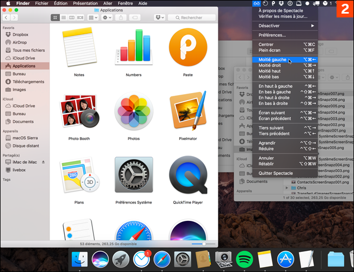Image resolution: width=354 pixels, height=272 pixels.
Task: Click Quitter Spectacle
Action: pos(276,173)
